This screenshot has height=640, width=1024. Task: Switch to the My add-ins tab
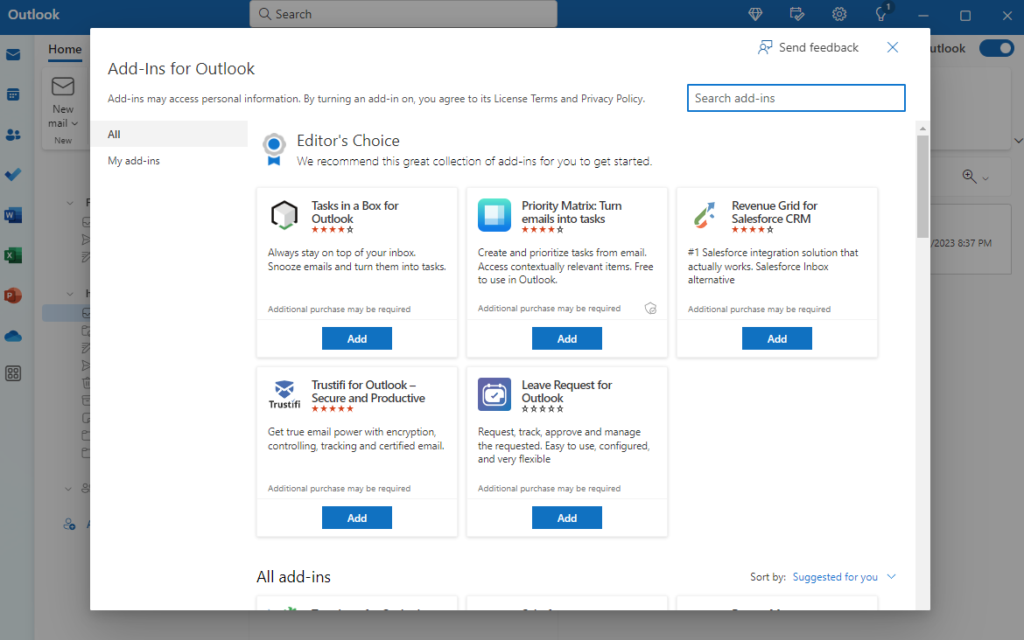[133, 160]
